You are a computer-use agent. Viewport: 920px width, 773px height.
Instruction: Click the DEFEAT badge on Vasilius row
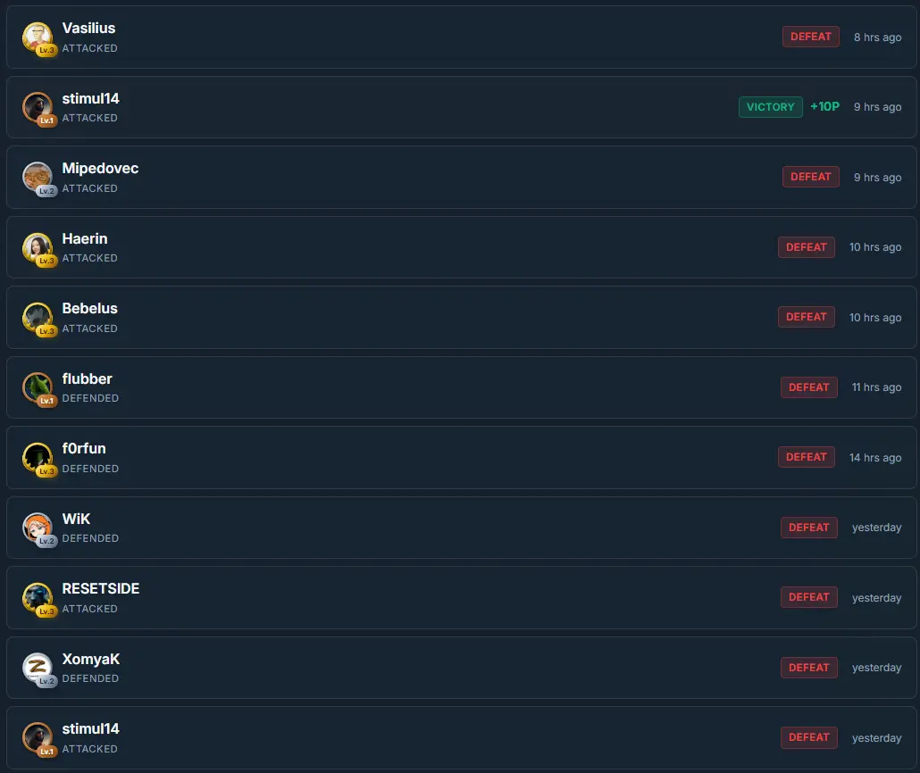pyautogui.click(x=811, y=37)
